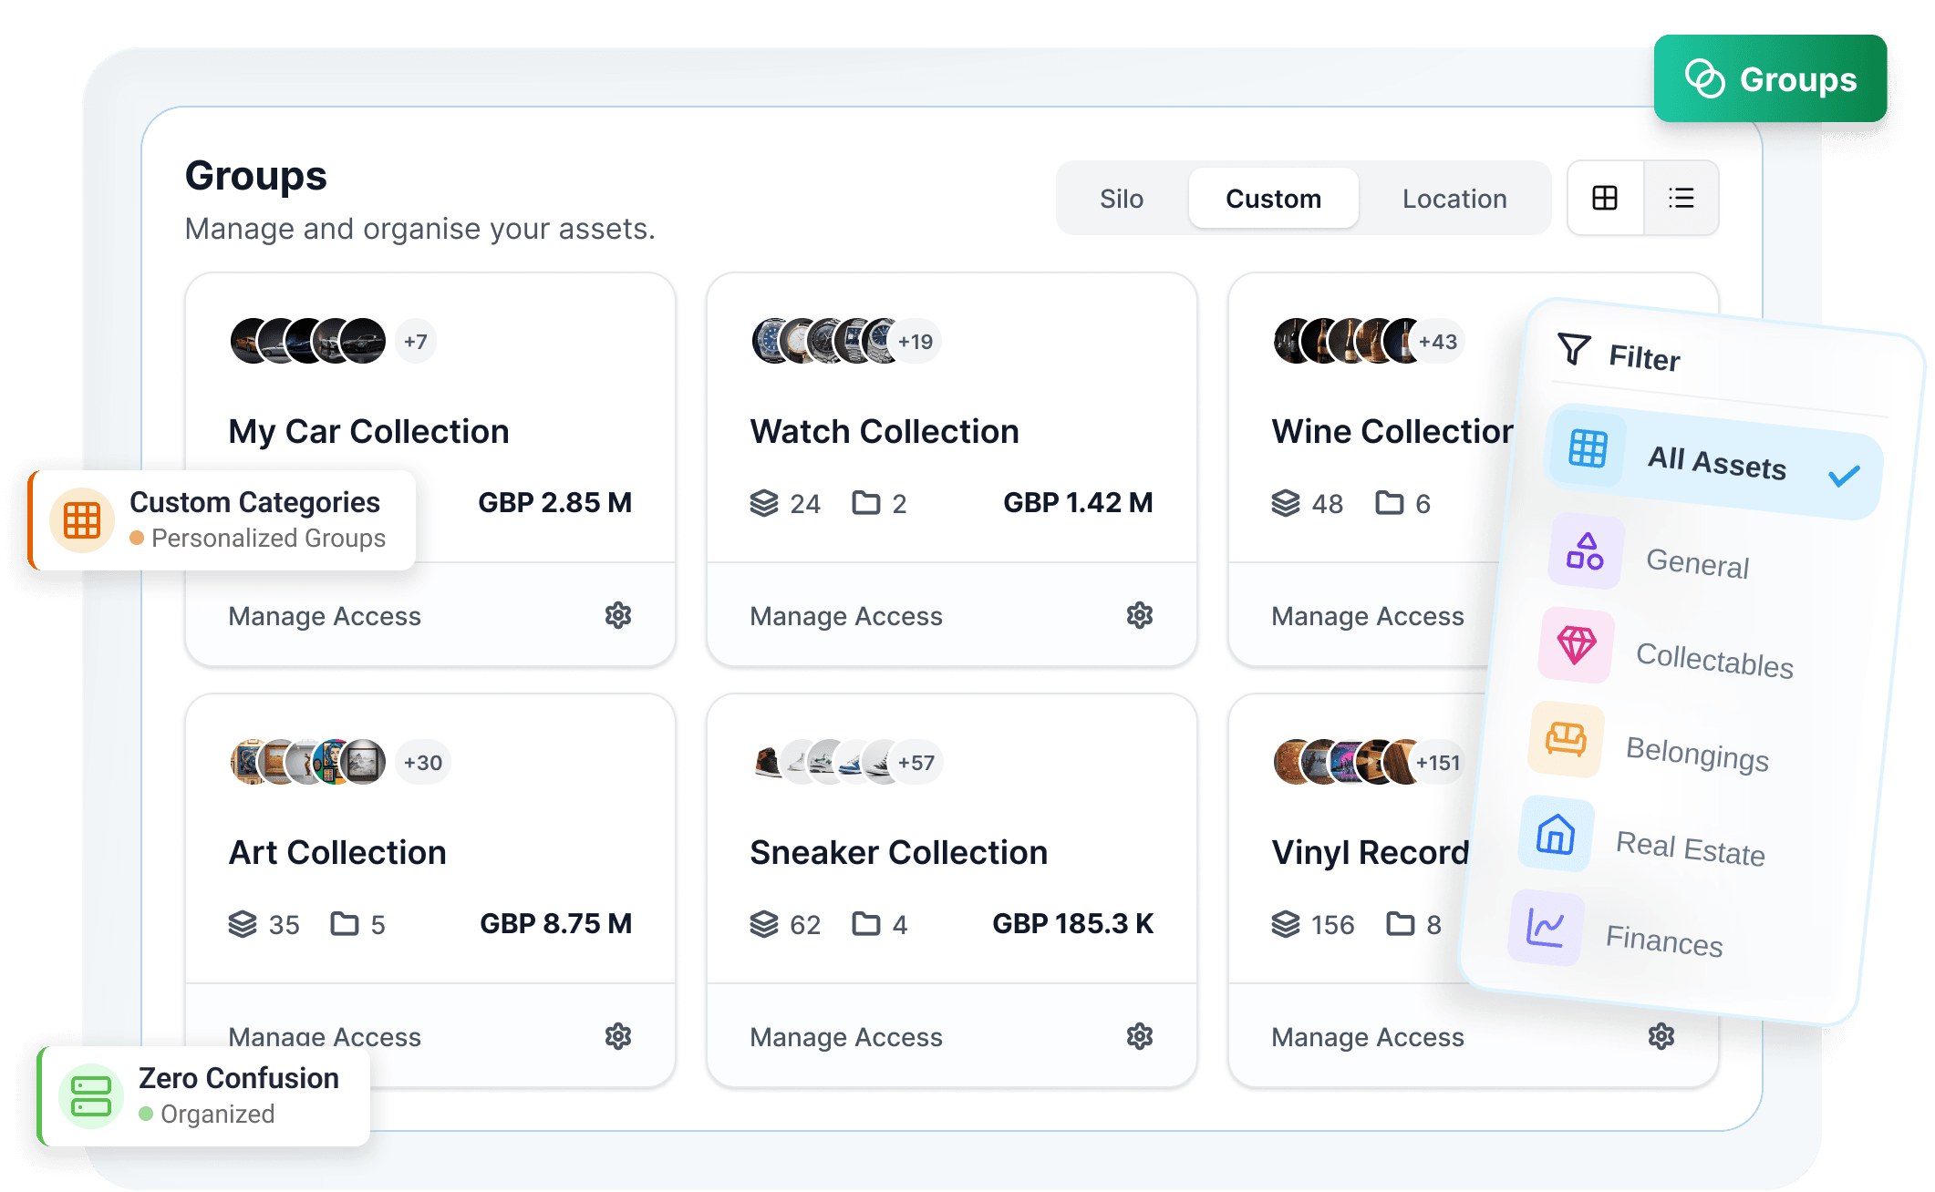Screen dimensions: 1935x1192
Task: Click Manage Access on Sneaker Collection
Action: [846, 1037]
